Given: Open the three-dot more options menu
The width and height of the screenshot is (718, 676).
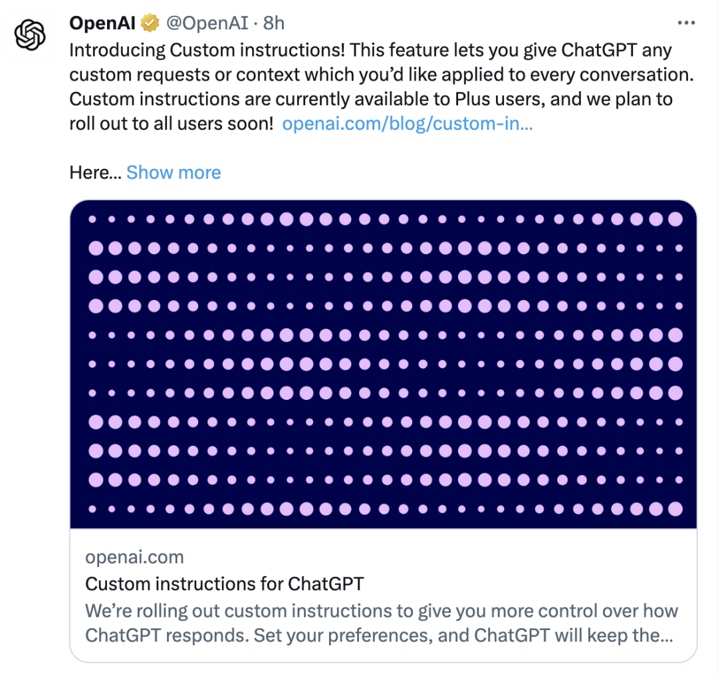Looking at the screenshot, I should point(686,23).
